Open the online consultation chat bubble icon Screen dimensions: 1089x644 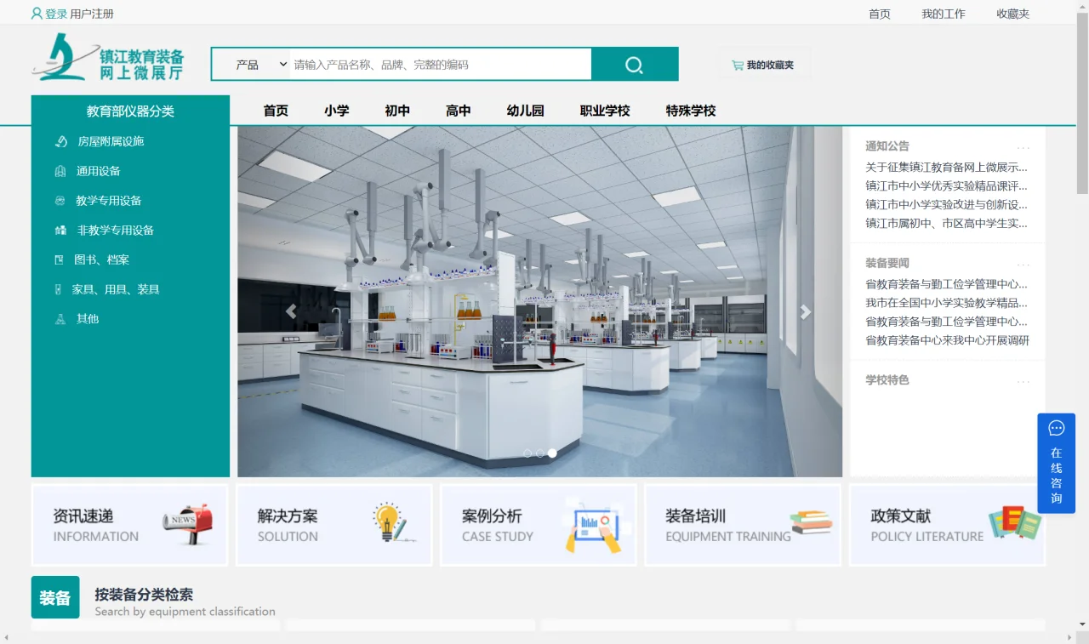1056,428
